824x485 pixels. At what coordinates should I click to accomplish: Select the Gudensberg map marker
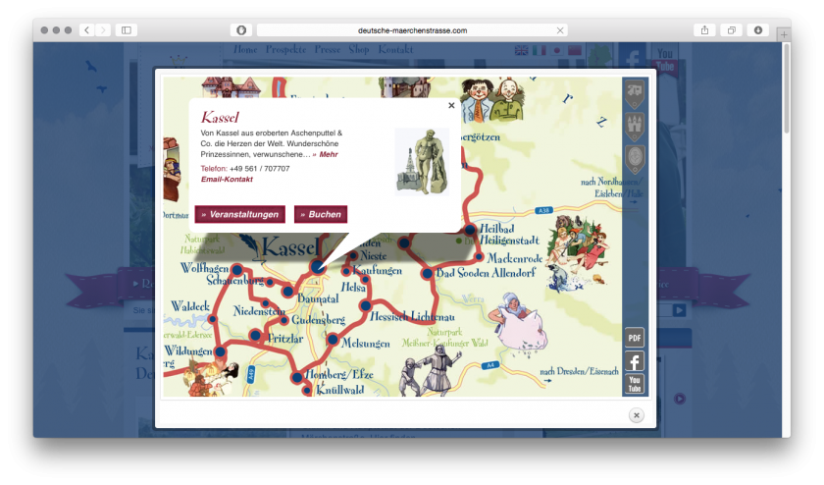coord(283,320)
